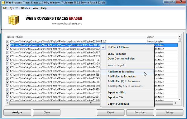Open the File menu
Screen dimensions: 187x119
(x=5, y=8)
